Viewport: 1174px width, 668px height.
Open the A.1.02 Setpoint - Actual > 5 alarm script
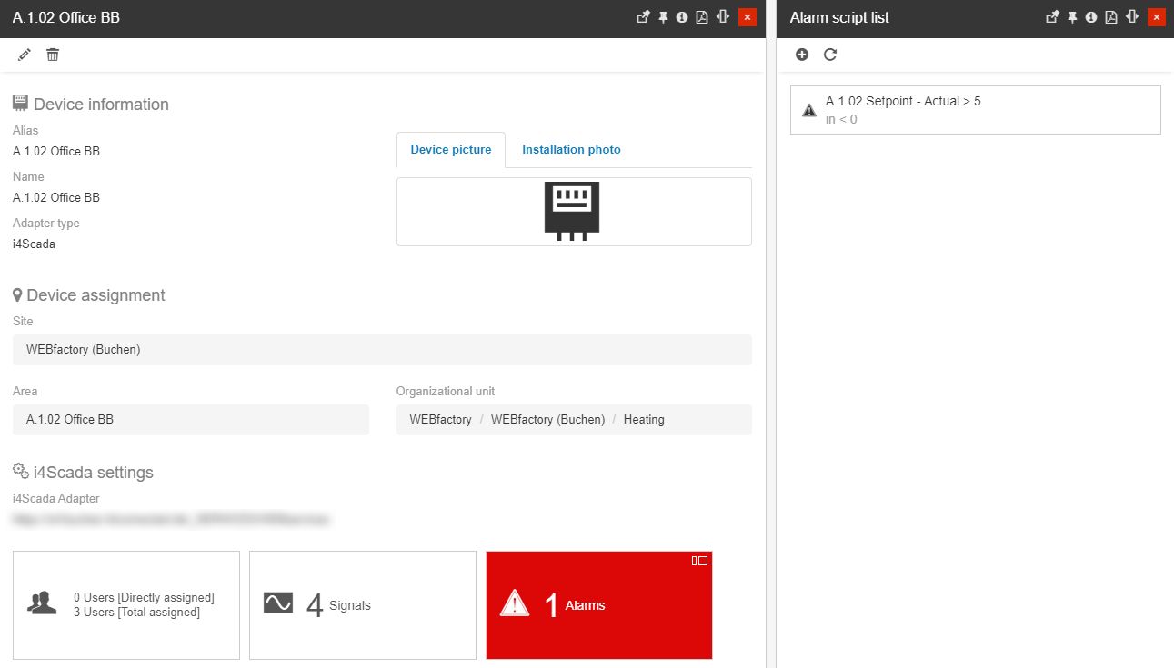click(x=975, y=110)
